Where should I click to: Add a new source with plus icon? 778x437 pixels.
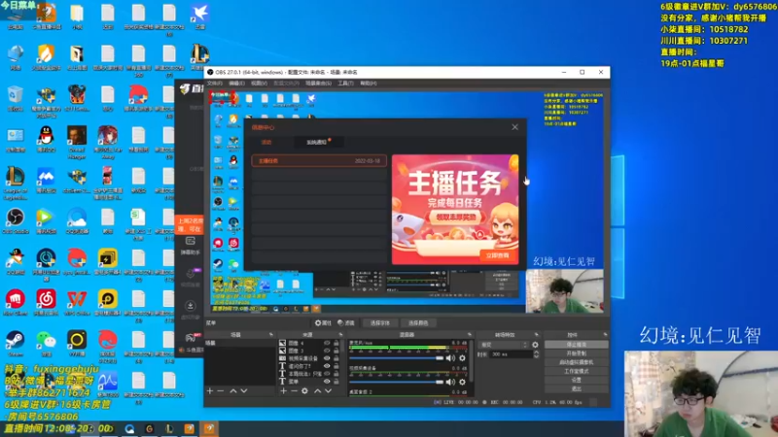click(283, 391)
